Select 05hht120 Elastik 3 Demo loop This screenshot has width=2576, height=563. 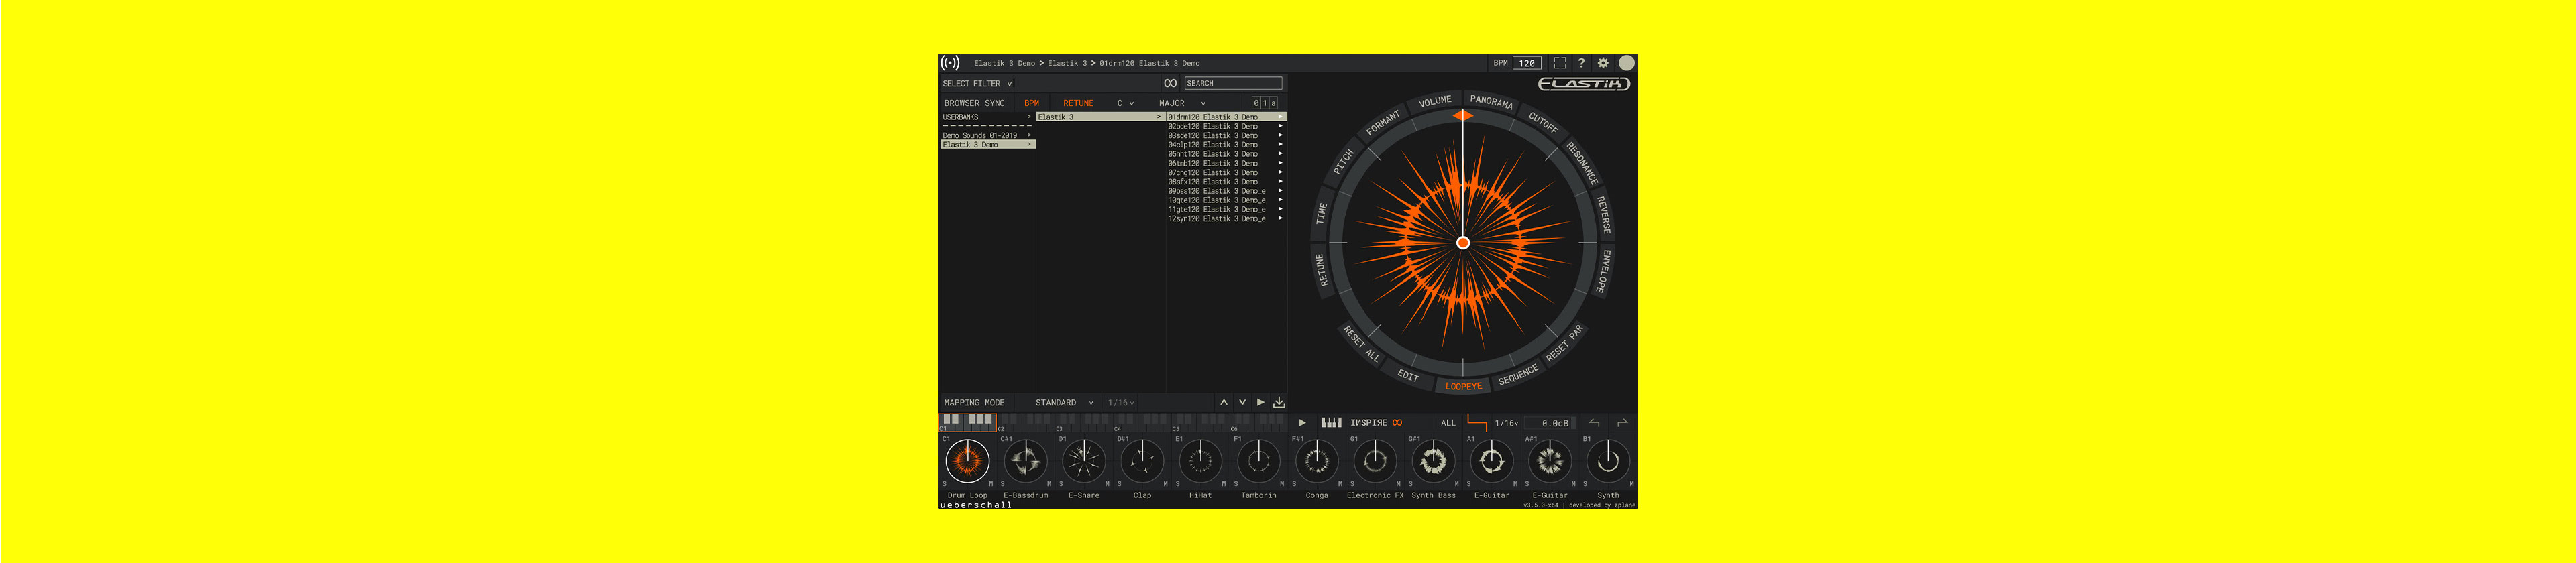(x=1212, y=153)
